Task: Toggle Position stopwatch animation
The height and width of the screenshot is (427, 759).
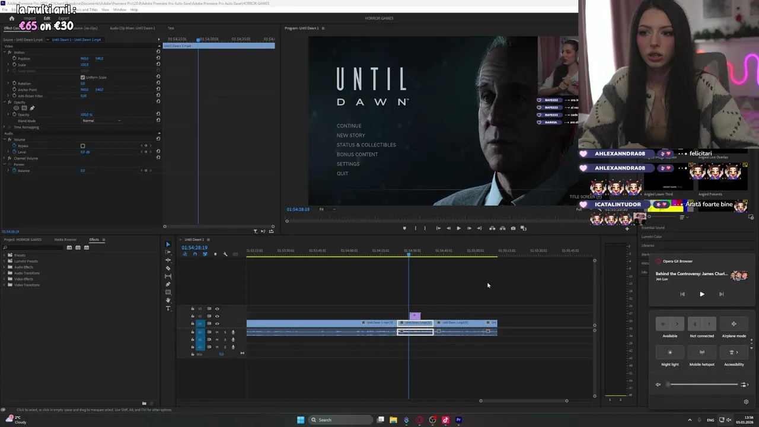Action: coord(14,58)
